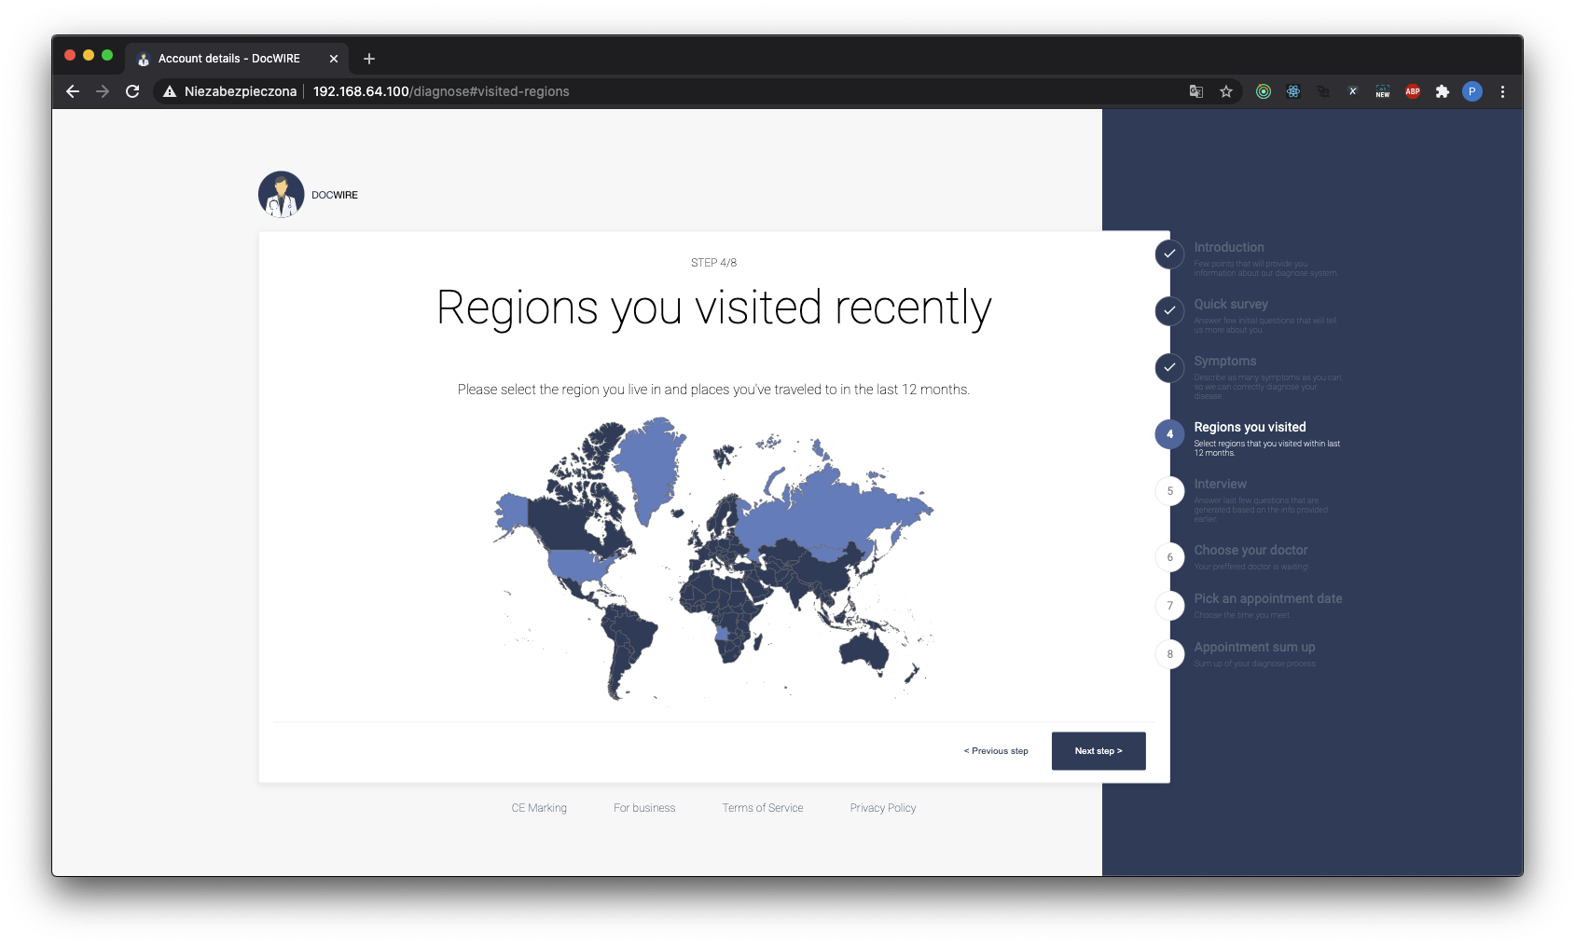Close the Account details - DocWIRE tab
1575x945 pixels.
(334, 59)
